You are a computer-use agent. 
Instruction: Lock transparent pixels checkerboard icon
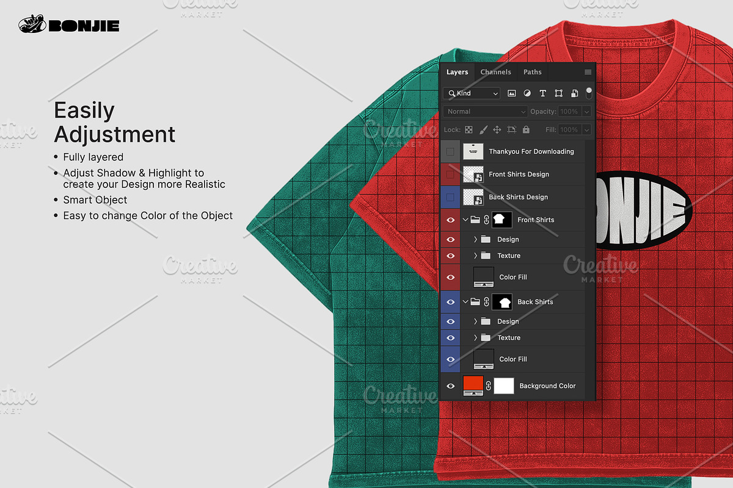point(469,130)
